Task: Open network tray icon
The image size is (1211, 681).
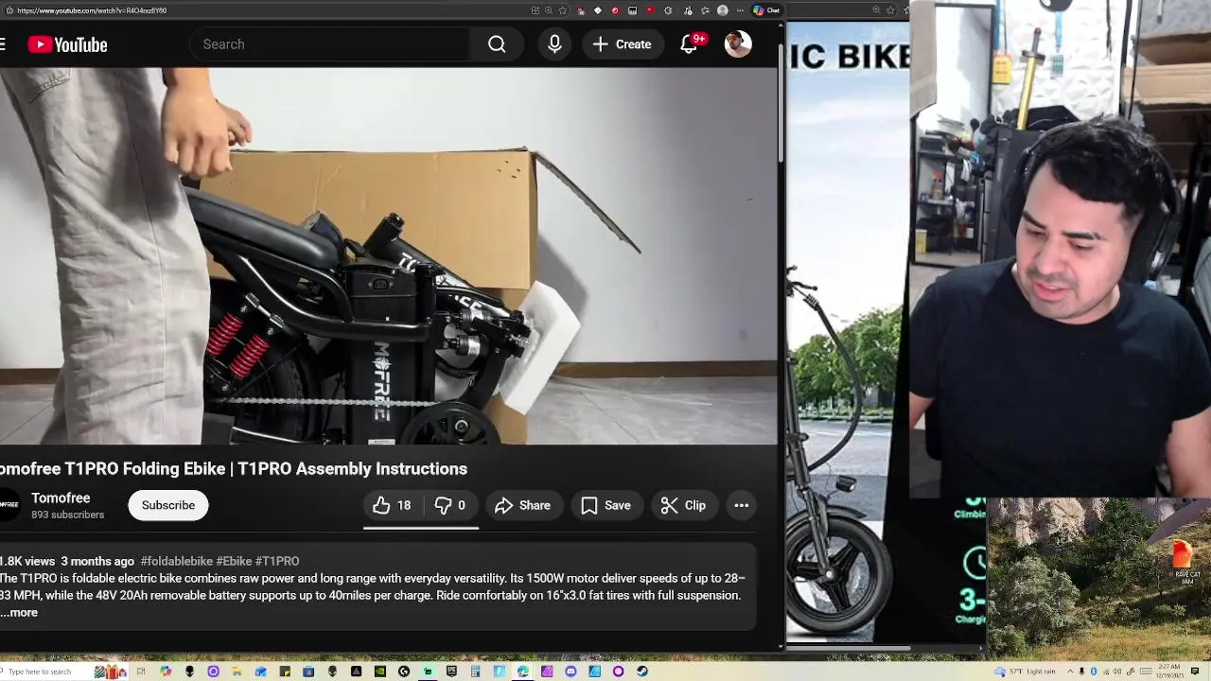Action: click(1106, 672)
